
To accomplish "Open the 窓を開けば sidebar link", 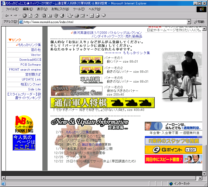I will 33,74.
